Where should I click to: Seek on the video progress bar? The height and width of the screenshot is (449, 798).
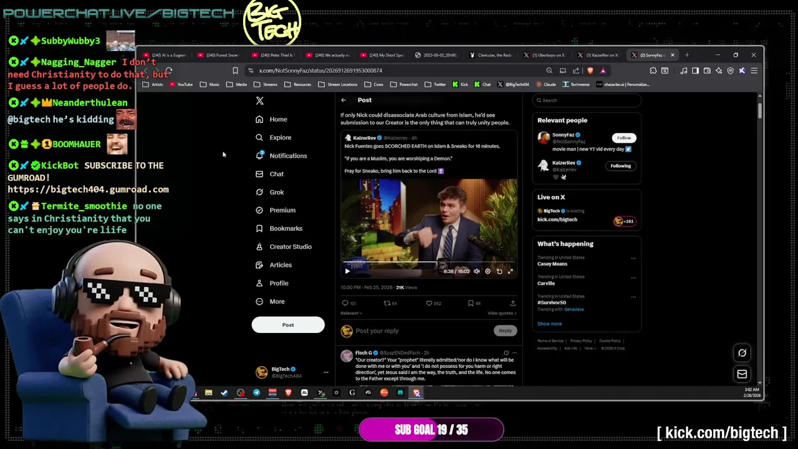click(428, 263)
